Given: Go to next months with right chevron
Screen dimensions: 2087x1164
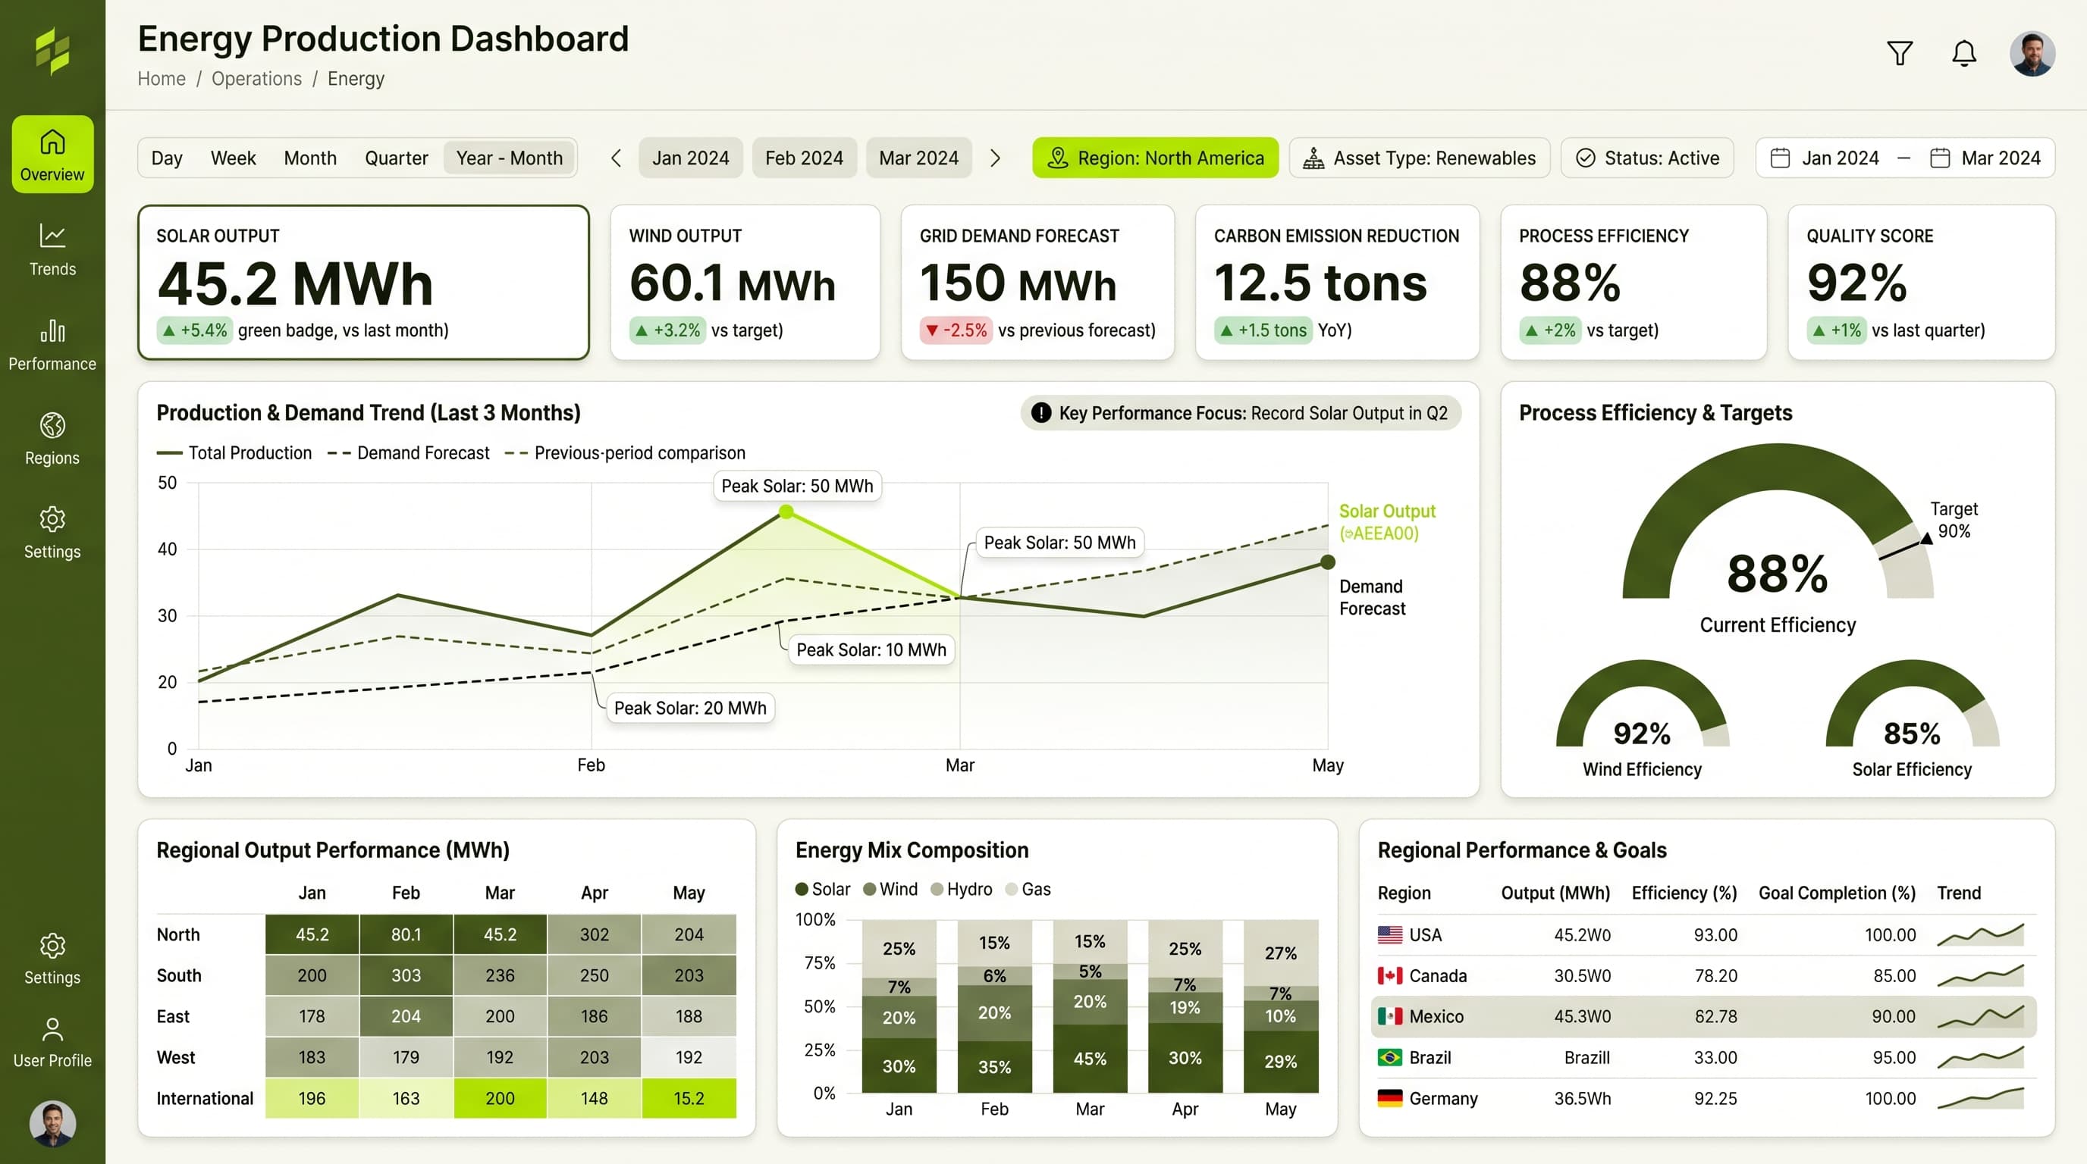Looking at the screenshot, I should [995, 158].
